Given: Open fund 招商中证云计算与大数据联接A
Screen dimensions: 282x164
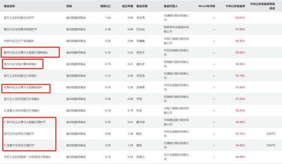Looking at the screenshot, I should (x=23, y=87).
